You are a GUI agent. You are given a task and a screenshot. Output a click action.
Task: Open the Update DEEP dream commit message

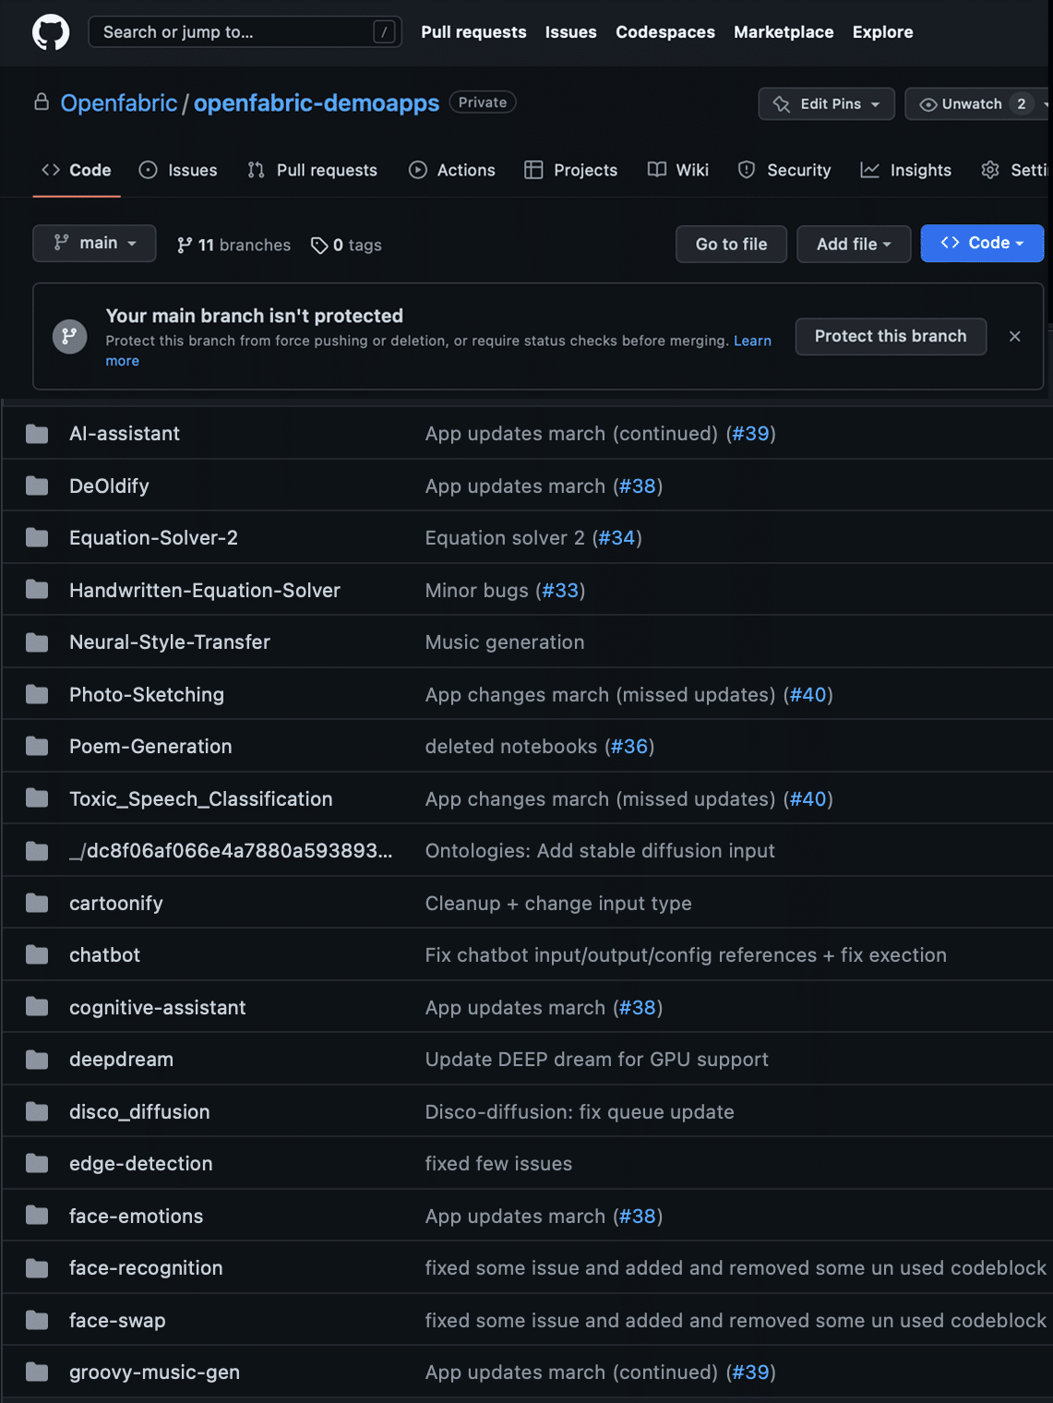(597, 1060)
